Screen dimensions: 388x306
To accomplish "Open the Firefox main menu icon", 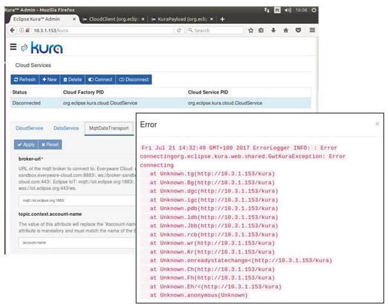I will (312, 30).
